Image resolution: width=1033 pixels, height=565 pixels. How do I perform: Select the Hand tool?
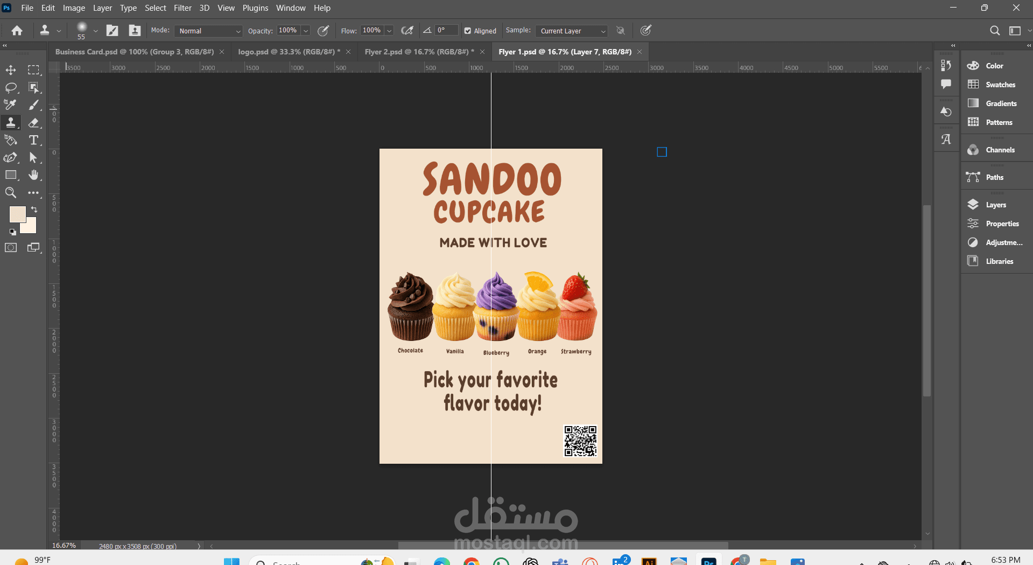click(x=34, y=175)
